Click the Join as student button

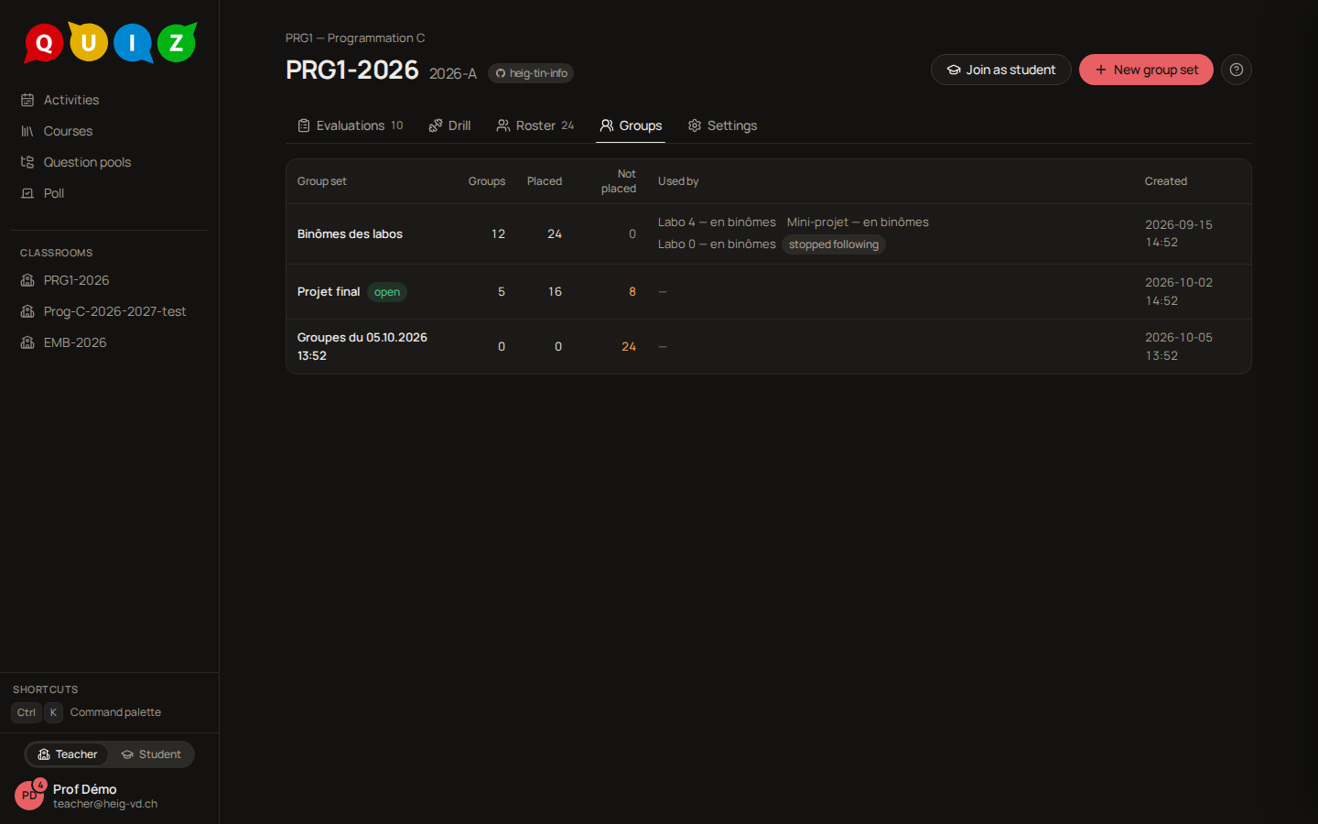click(x=1001, y=70)
